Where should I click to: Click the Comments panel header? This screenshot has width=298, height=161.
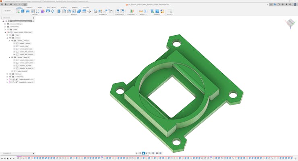[17, 153]
